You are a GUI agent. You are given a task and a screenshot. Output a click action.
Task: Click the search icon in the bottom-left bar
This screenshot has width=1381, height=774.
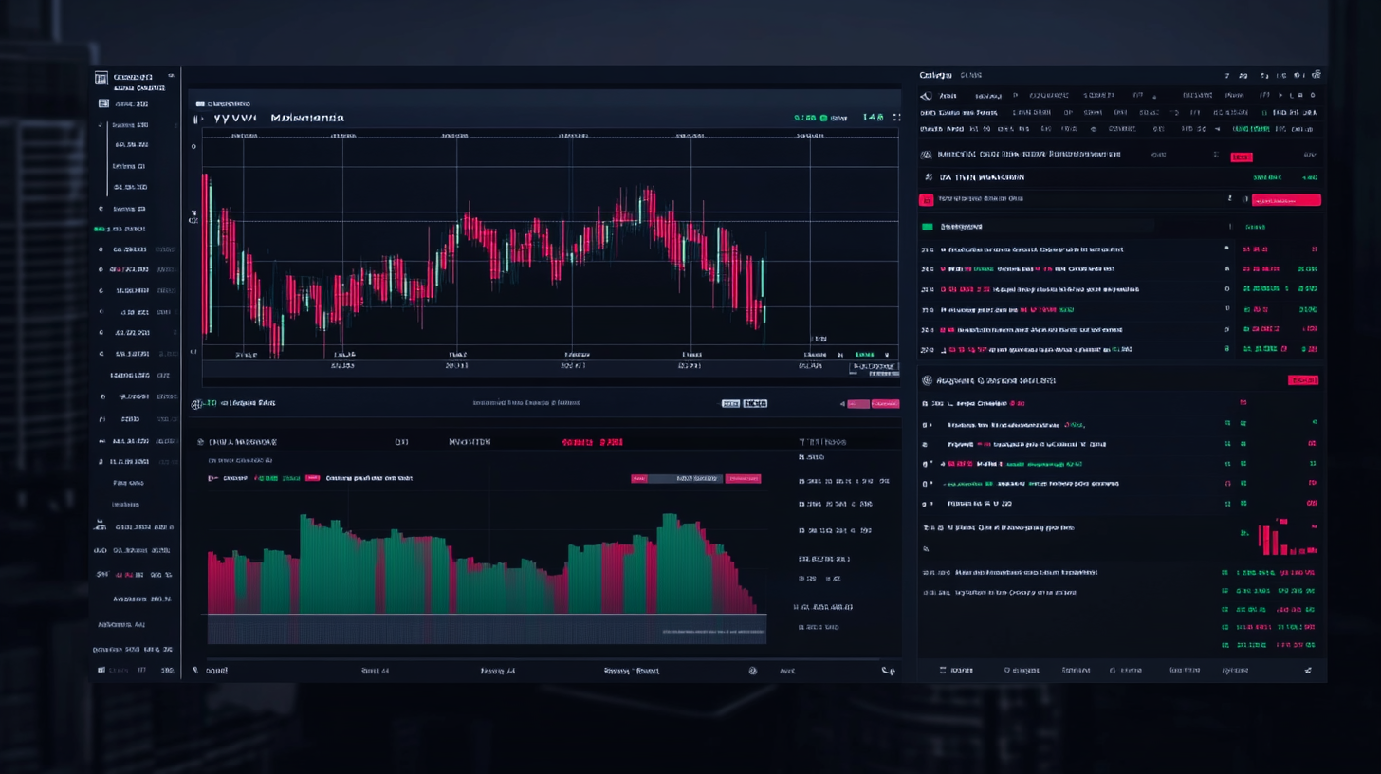(x=196, y=670)
